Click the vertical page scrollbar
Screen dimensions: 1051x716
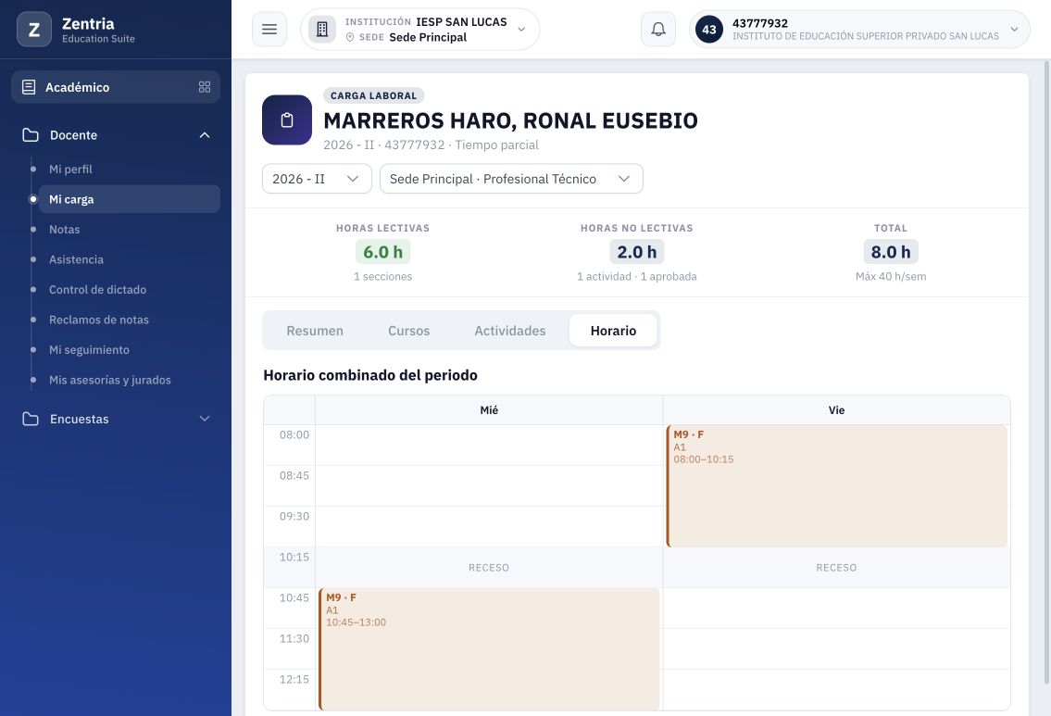click(1047, 372)
